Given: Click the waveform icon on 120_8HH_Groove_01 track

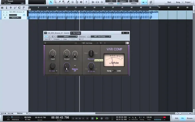Looking at the screenshot, I should pos(24,15).
